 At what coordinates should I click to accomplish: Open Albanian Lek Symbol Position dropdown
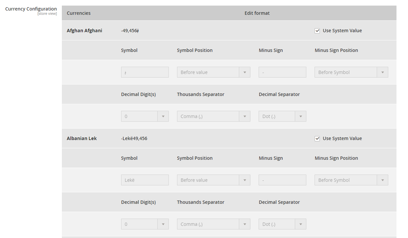point(214,180)
